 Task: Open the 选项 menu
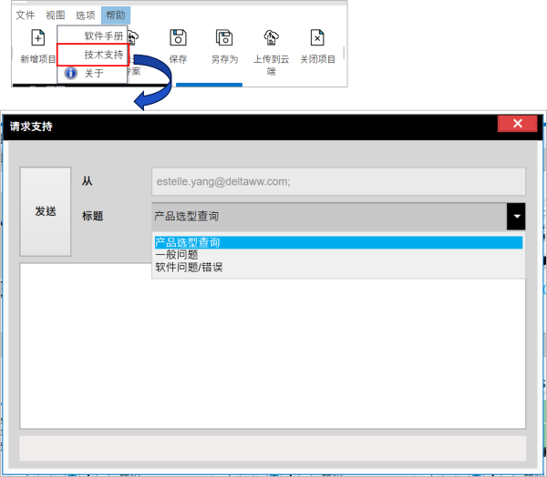pos(85,15)
